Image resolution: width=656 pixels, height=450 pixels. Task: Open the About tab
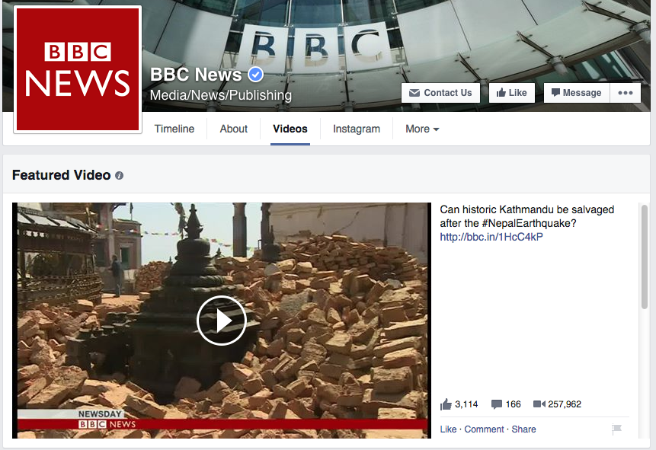click(234, 129)
